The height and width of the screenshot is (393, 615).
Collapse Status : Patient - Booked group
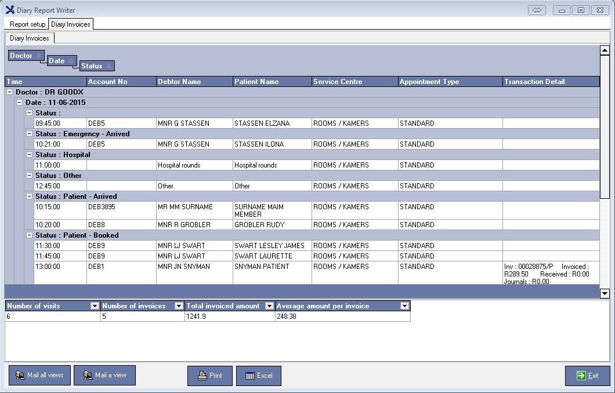pyautogui.click(x=30, y=235)
